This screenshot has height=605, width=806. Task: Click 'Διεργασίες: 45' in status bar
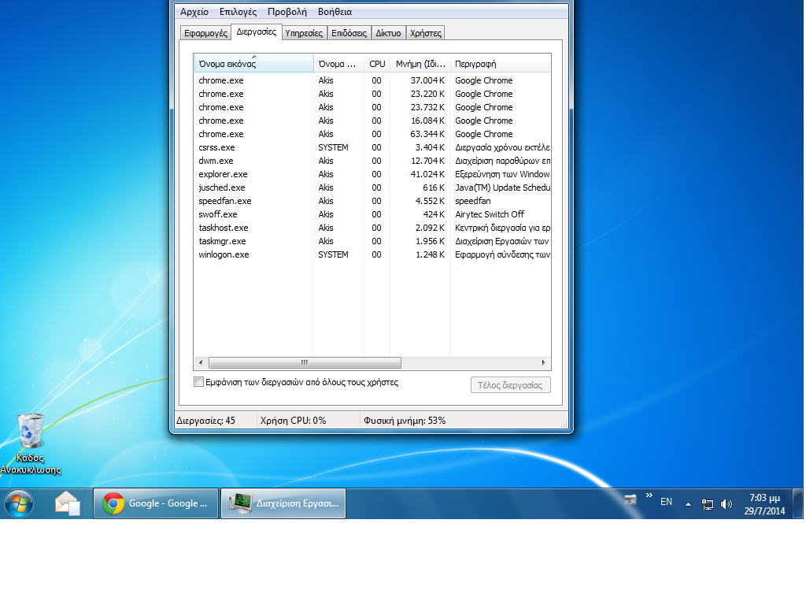click(x=206, y=421)
